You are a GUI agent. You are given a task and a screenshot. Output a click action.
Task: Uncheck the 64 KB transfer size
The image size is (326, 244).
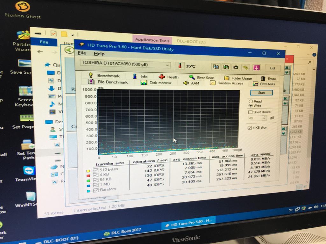[96, 180]
